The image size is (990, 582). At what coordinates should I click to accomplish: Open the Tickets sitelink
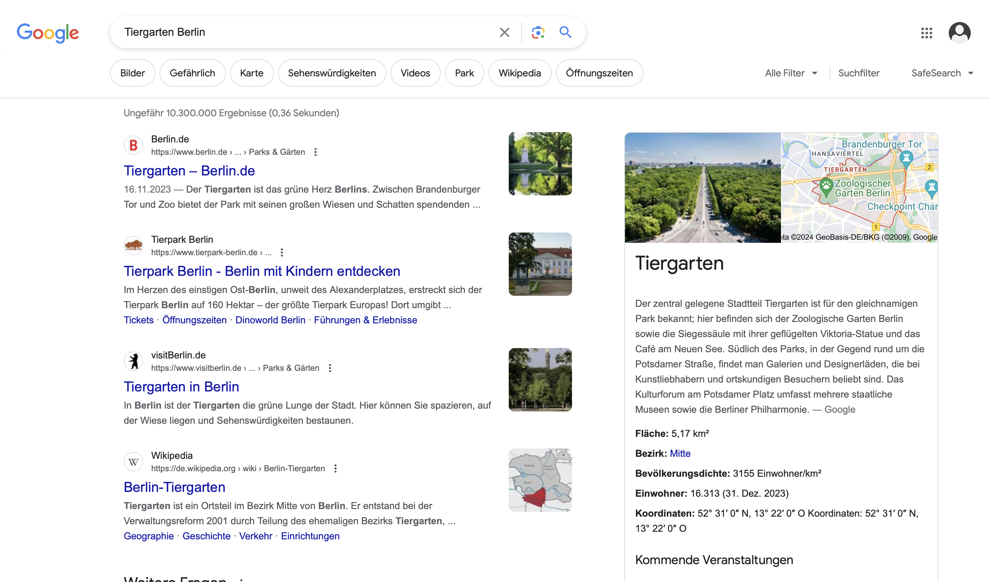(x=139, y=320)
